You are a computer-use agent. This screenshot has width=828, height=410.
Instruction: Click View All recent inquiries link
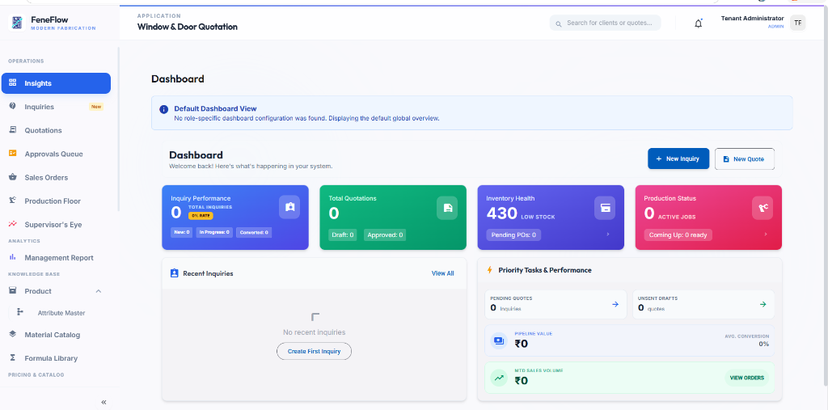tap(442, 273)
